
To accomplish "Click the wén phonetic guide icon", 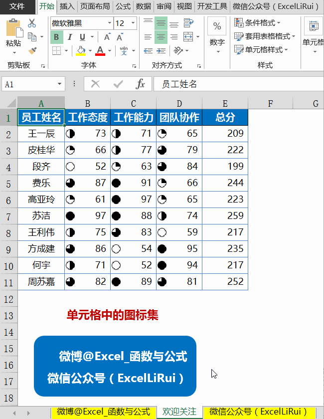I will (x=124, y=50).
